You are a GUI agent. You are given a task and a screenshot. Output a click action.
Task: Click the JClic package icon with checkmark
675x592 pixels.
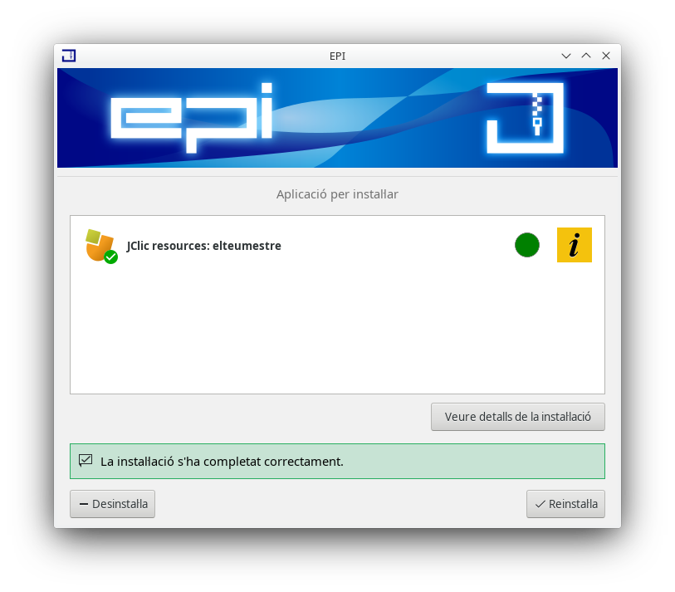click(101, 246)
